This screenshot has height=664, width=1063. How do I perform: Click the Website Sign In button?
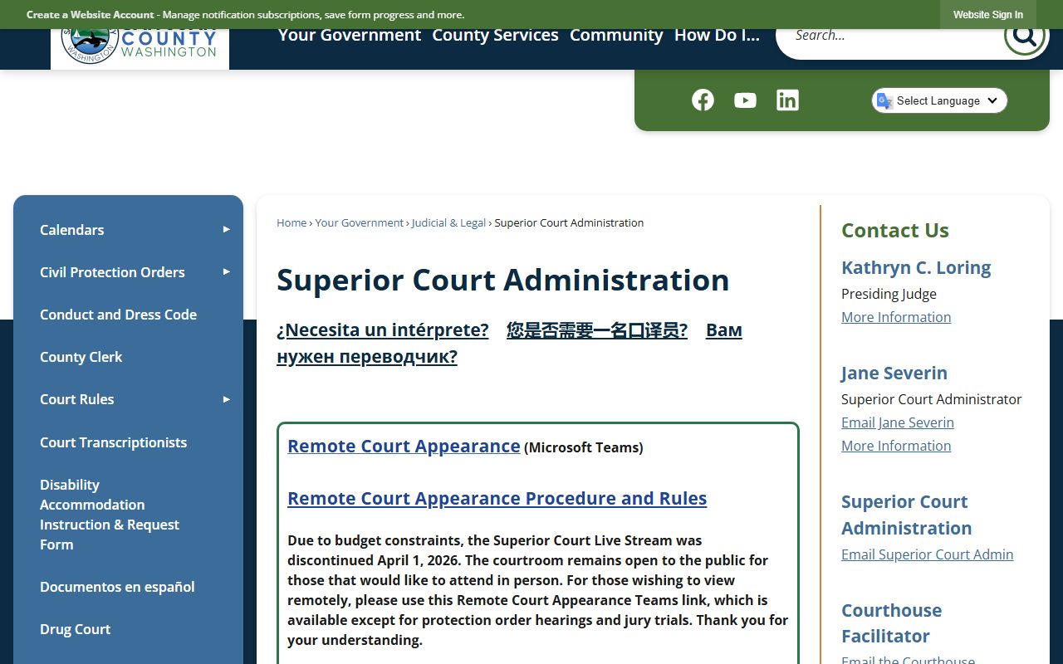coord(987,14)
